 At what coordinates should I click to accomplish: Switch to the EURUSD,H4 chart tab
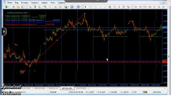pyautogui.click(x=53, y=88)
